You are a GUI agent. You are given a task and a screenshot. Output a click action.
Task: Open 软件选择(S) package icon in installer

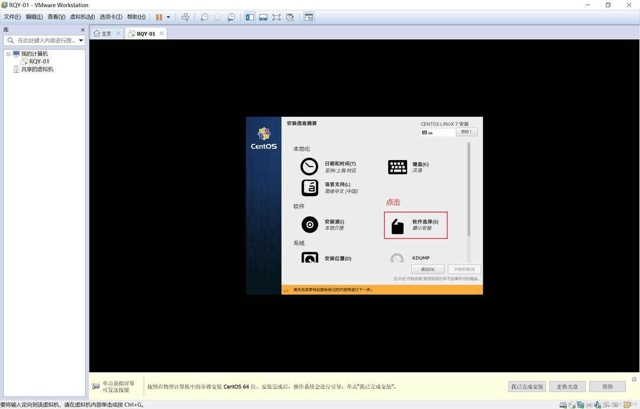click(x=397, y=226)
